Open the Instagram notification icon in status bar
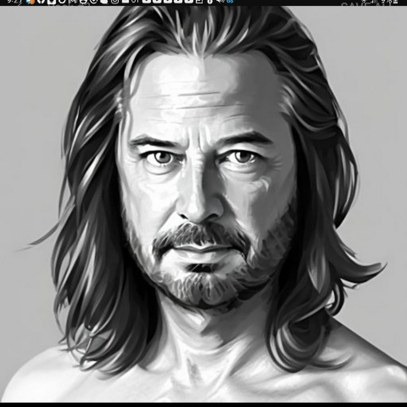This screenshot has width=407, height=407. coord(114,1)
